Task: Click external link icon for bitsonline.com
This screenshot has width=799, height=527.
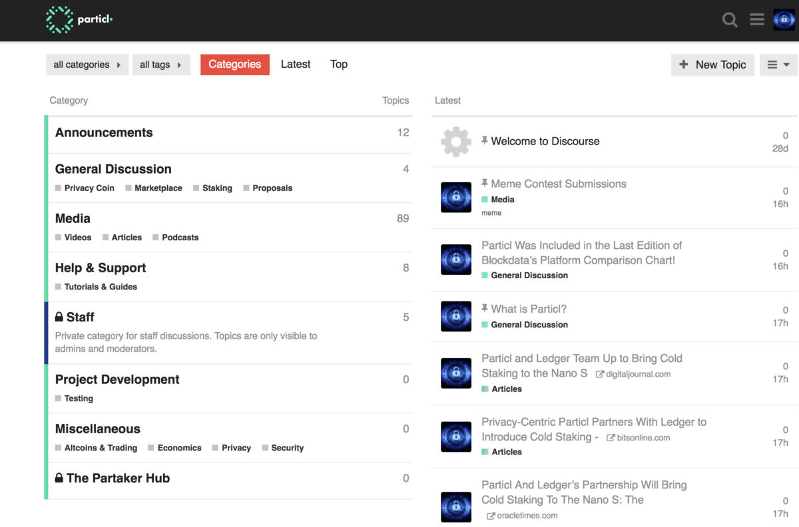Action: (611, 438)
